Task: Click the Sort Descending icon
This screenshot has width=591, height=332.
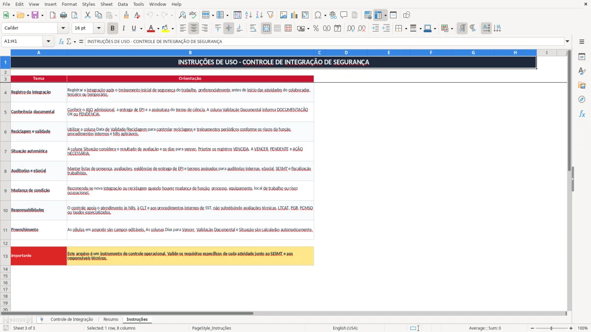Action: pos(259,15)
